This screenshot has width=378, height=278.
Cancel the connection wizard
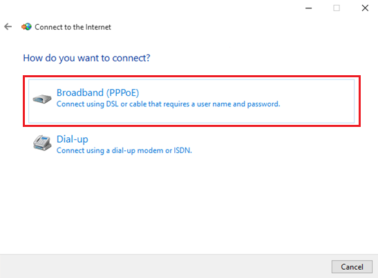[x=352, y=267]
